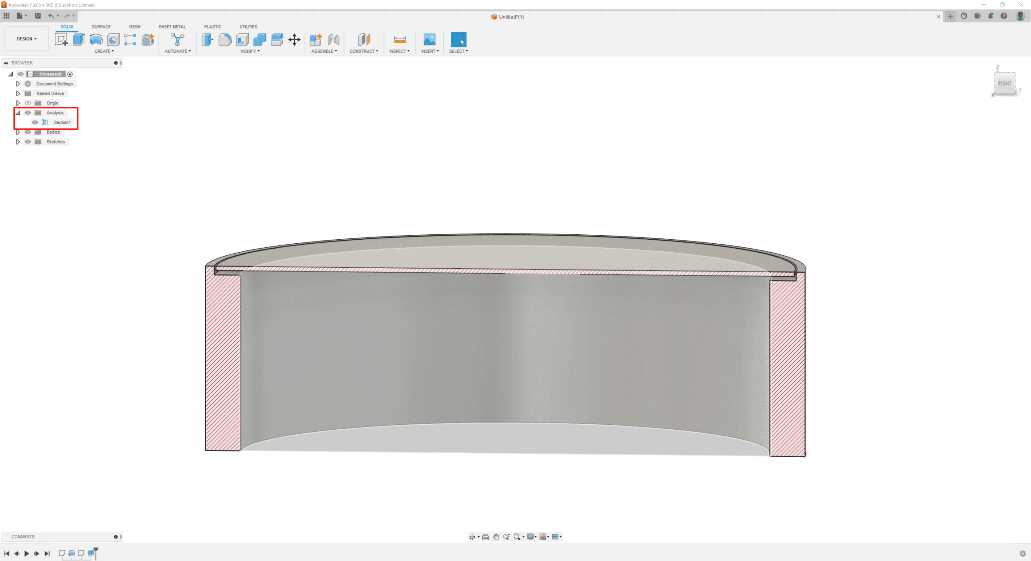The image size is (1031, 561).
Task: Open a new design tab with plus
Action: pos(950,16)
